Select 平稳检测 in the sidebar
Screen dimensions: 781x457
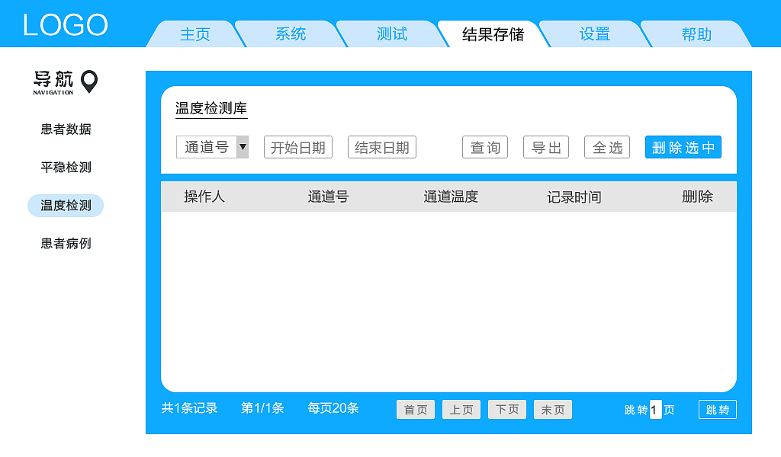click(66, 167)
